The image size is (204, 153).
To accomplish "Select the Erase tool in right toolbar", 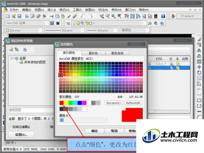I will tap(199, 40).
